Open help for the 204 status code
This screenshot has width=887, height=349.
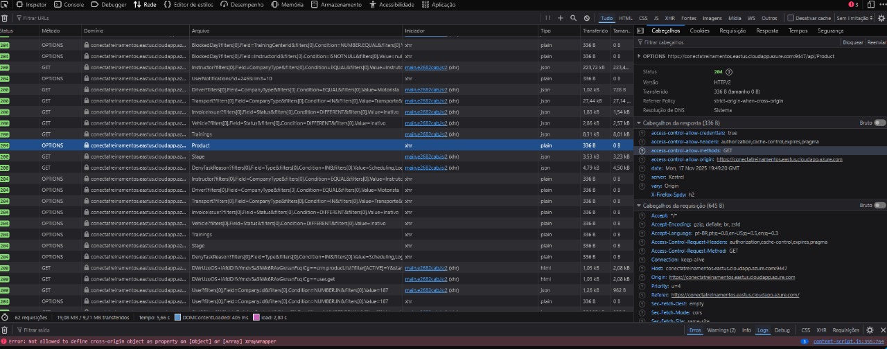tap(729, 71)
